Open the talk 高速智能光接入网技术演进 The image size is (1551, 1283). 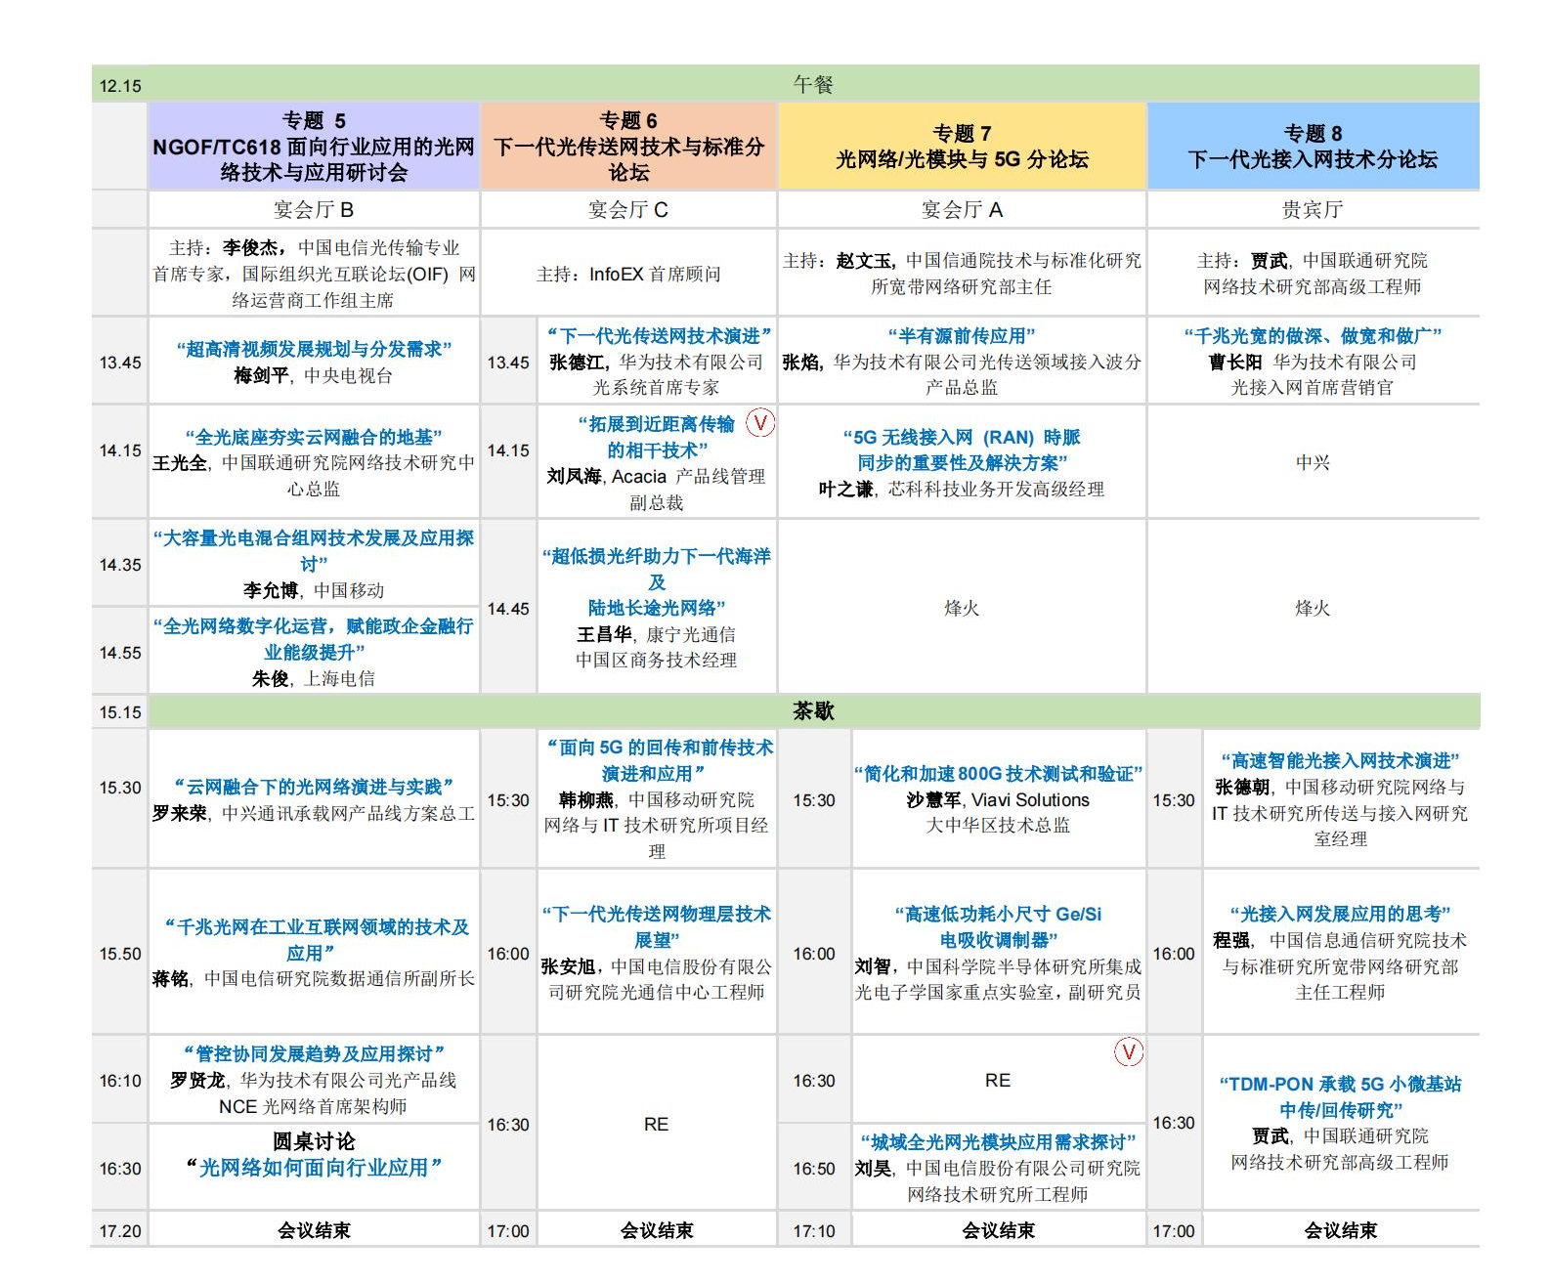1340,760
